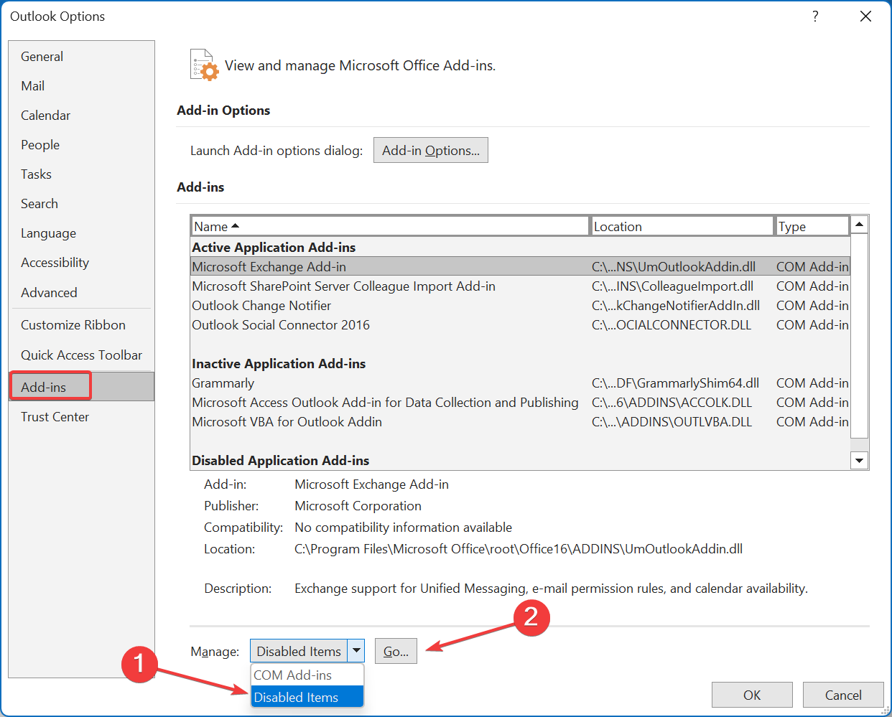Click the Help question mark icon
This screenshot has height=717, width=892.
pos(815,16)
